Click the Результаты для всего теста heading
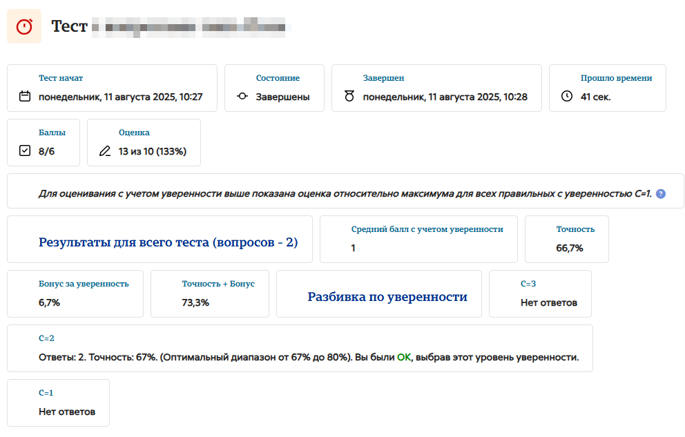This screenshot has width=685, height=437. [168, 242]
